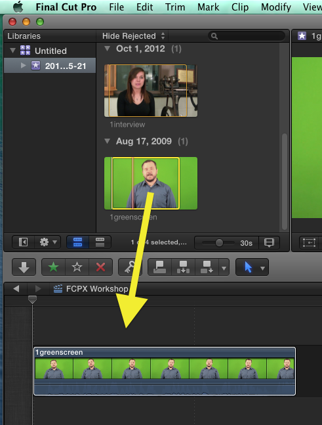
Task: Click the 201...5-21 event star icon
Action: pos(35,66)
